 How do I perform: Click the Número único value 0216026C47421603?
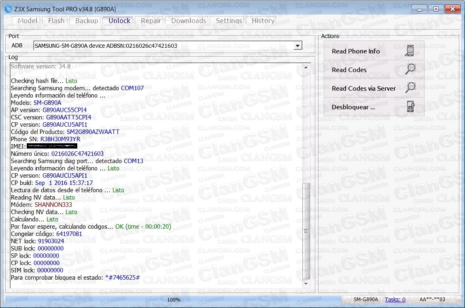coord(77,154)
